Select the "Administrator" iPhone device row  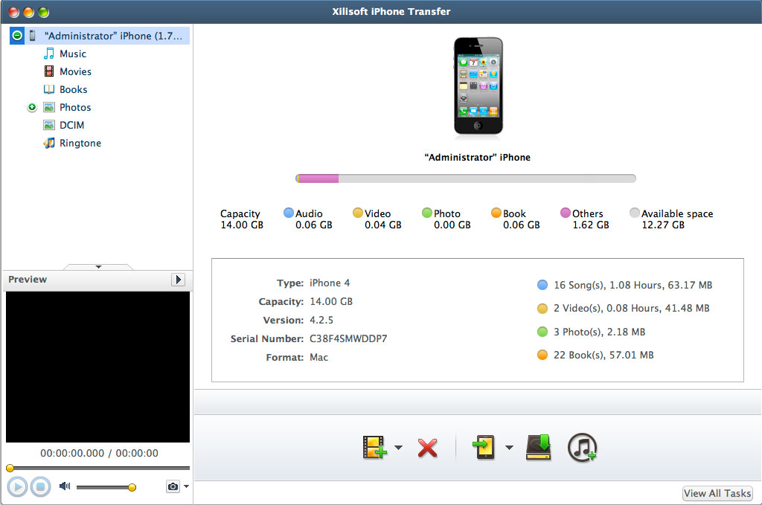[100, 36]
